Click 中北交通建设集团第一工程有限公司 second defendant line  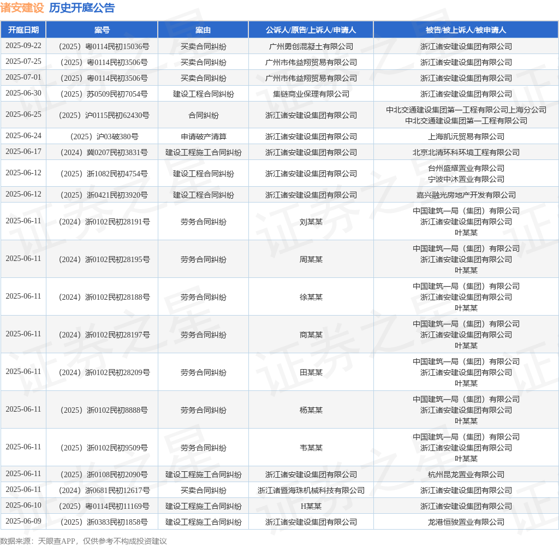click(x=466, y=121)
